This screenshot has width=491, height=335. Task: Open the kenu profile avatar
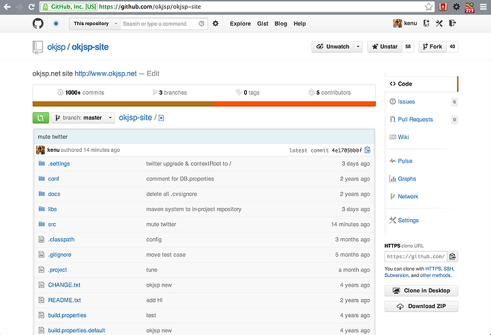(x=398, y=23)
